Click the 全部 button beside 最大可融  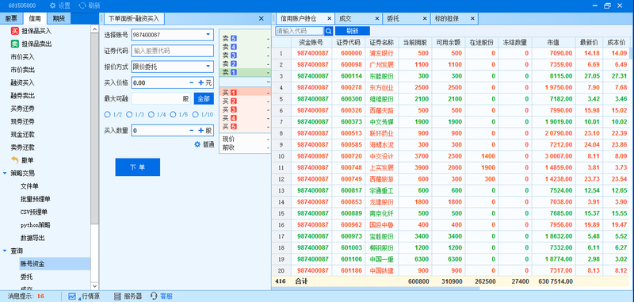(204, 98)
